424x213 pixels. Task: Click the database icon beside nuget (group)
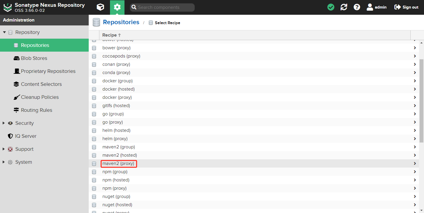pos(94,196)
